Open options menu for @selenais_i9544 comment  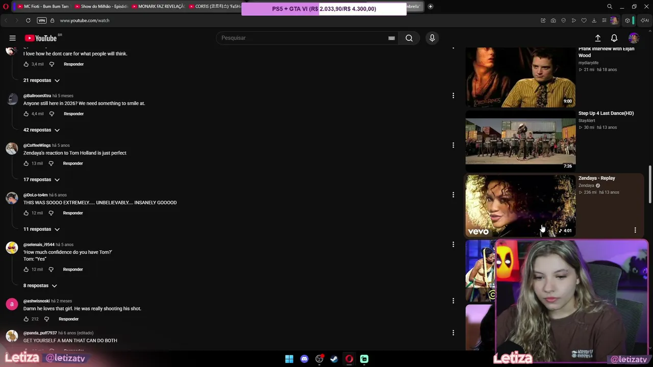(x=453, y=245)
